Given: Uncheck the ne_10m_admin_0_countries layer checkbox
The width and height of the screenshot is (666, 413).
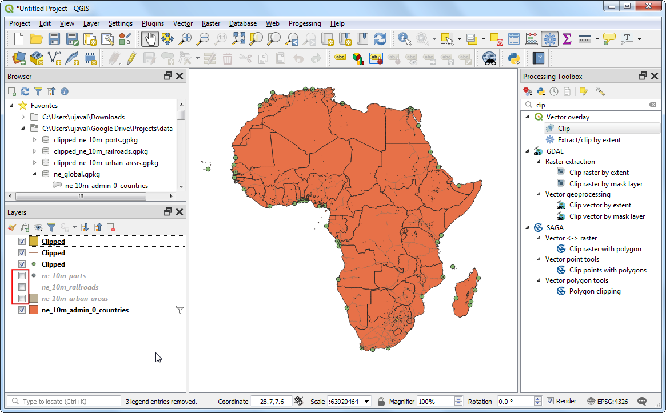Looking at the screenshot, I should tap(22, 310).
